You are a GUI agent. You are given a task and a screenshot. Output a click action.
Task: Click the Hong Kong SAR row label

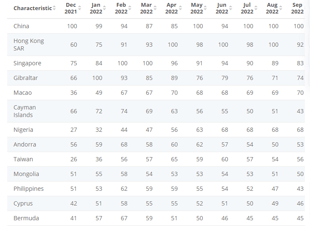pyautogui.click(x=29, y=45)
